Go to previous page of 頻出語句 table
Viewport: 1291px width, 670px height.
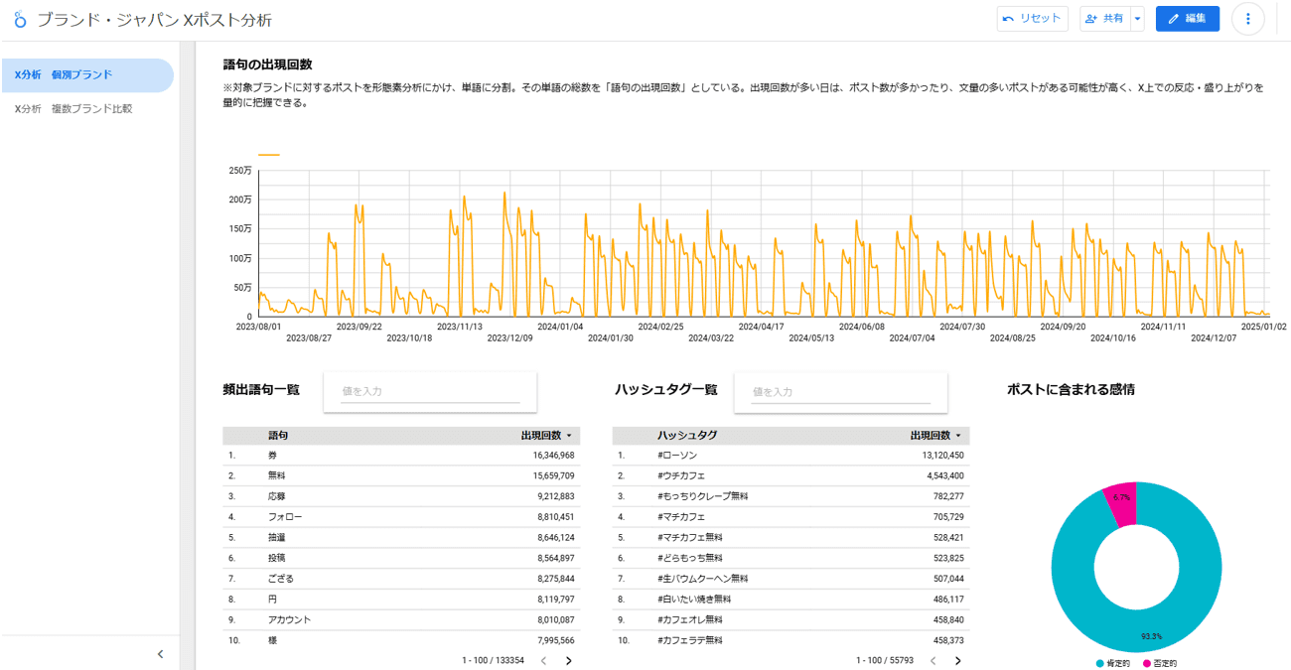pos(543,661)
